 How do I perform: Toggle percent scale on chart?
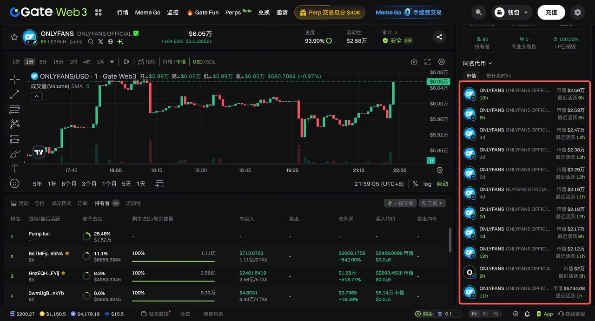tap(415, 184)
